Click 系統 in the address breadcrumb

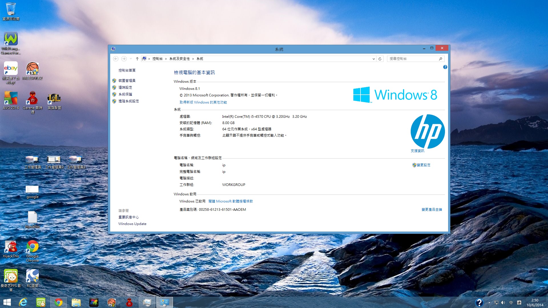tap(200, 59)
